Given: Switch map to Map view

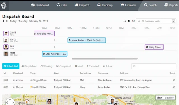Looking at the screenshot, I should coord(159,98).
